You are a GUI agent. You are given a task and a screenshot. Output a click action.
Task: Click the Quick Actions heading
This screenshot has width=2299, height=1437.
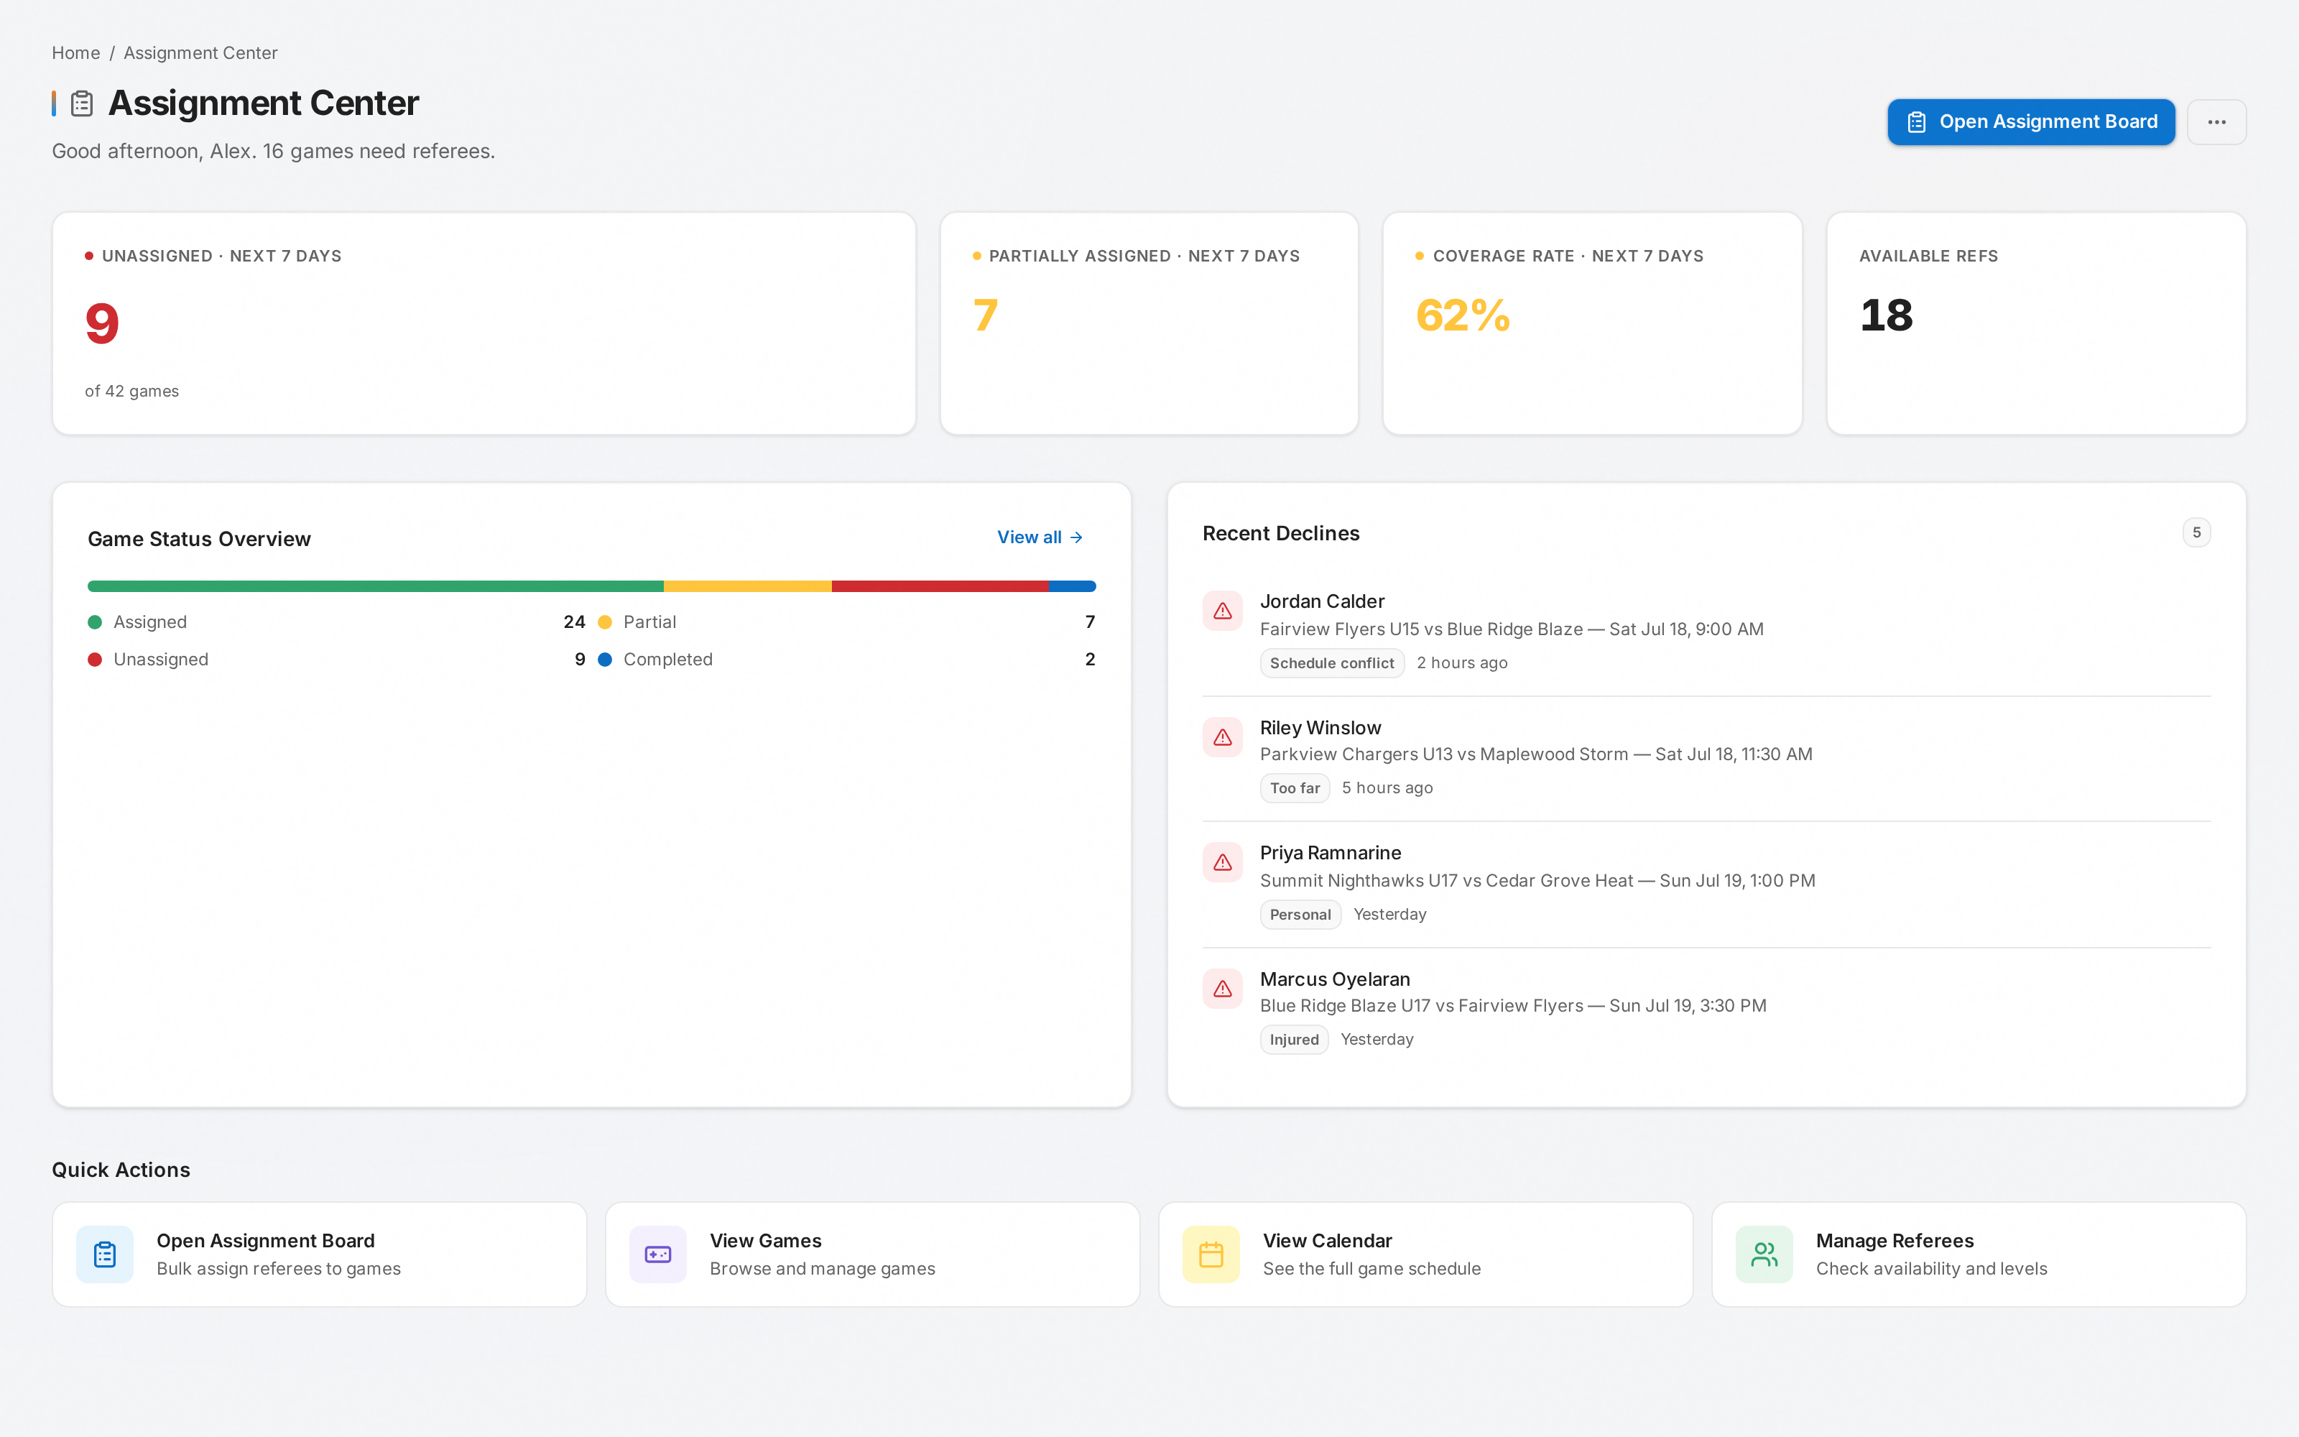(121, 1170)
